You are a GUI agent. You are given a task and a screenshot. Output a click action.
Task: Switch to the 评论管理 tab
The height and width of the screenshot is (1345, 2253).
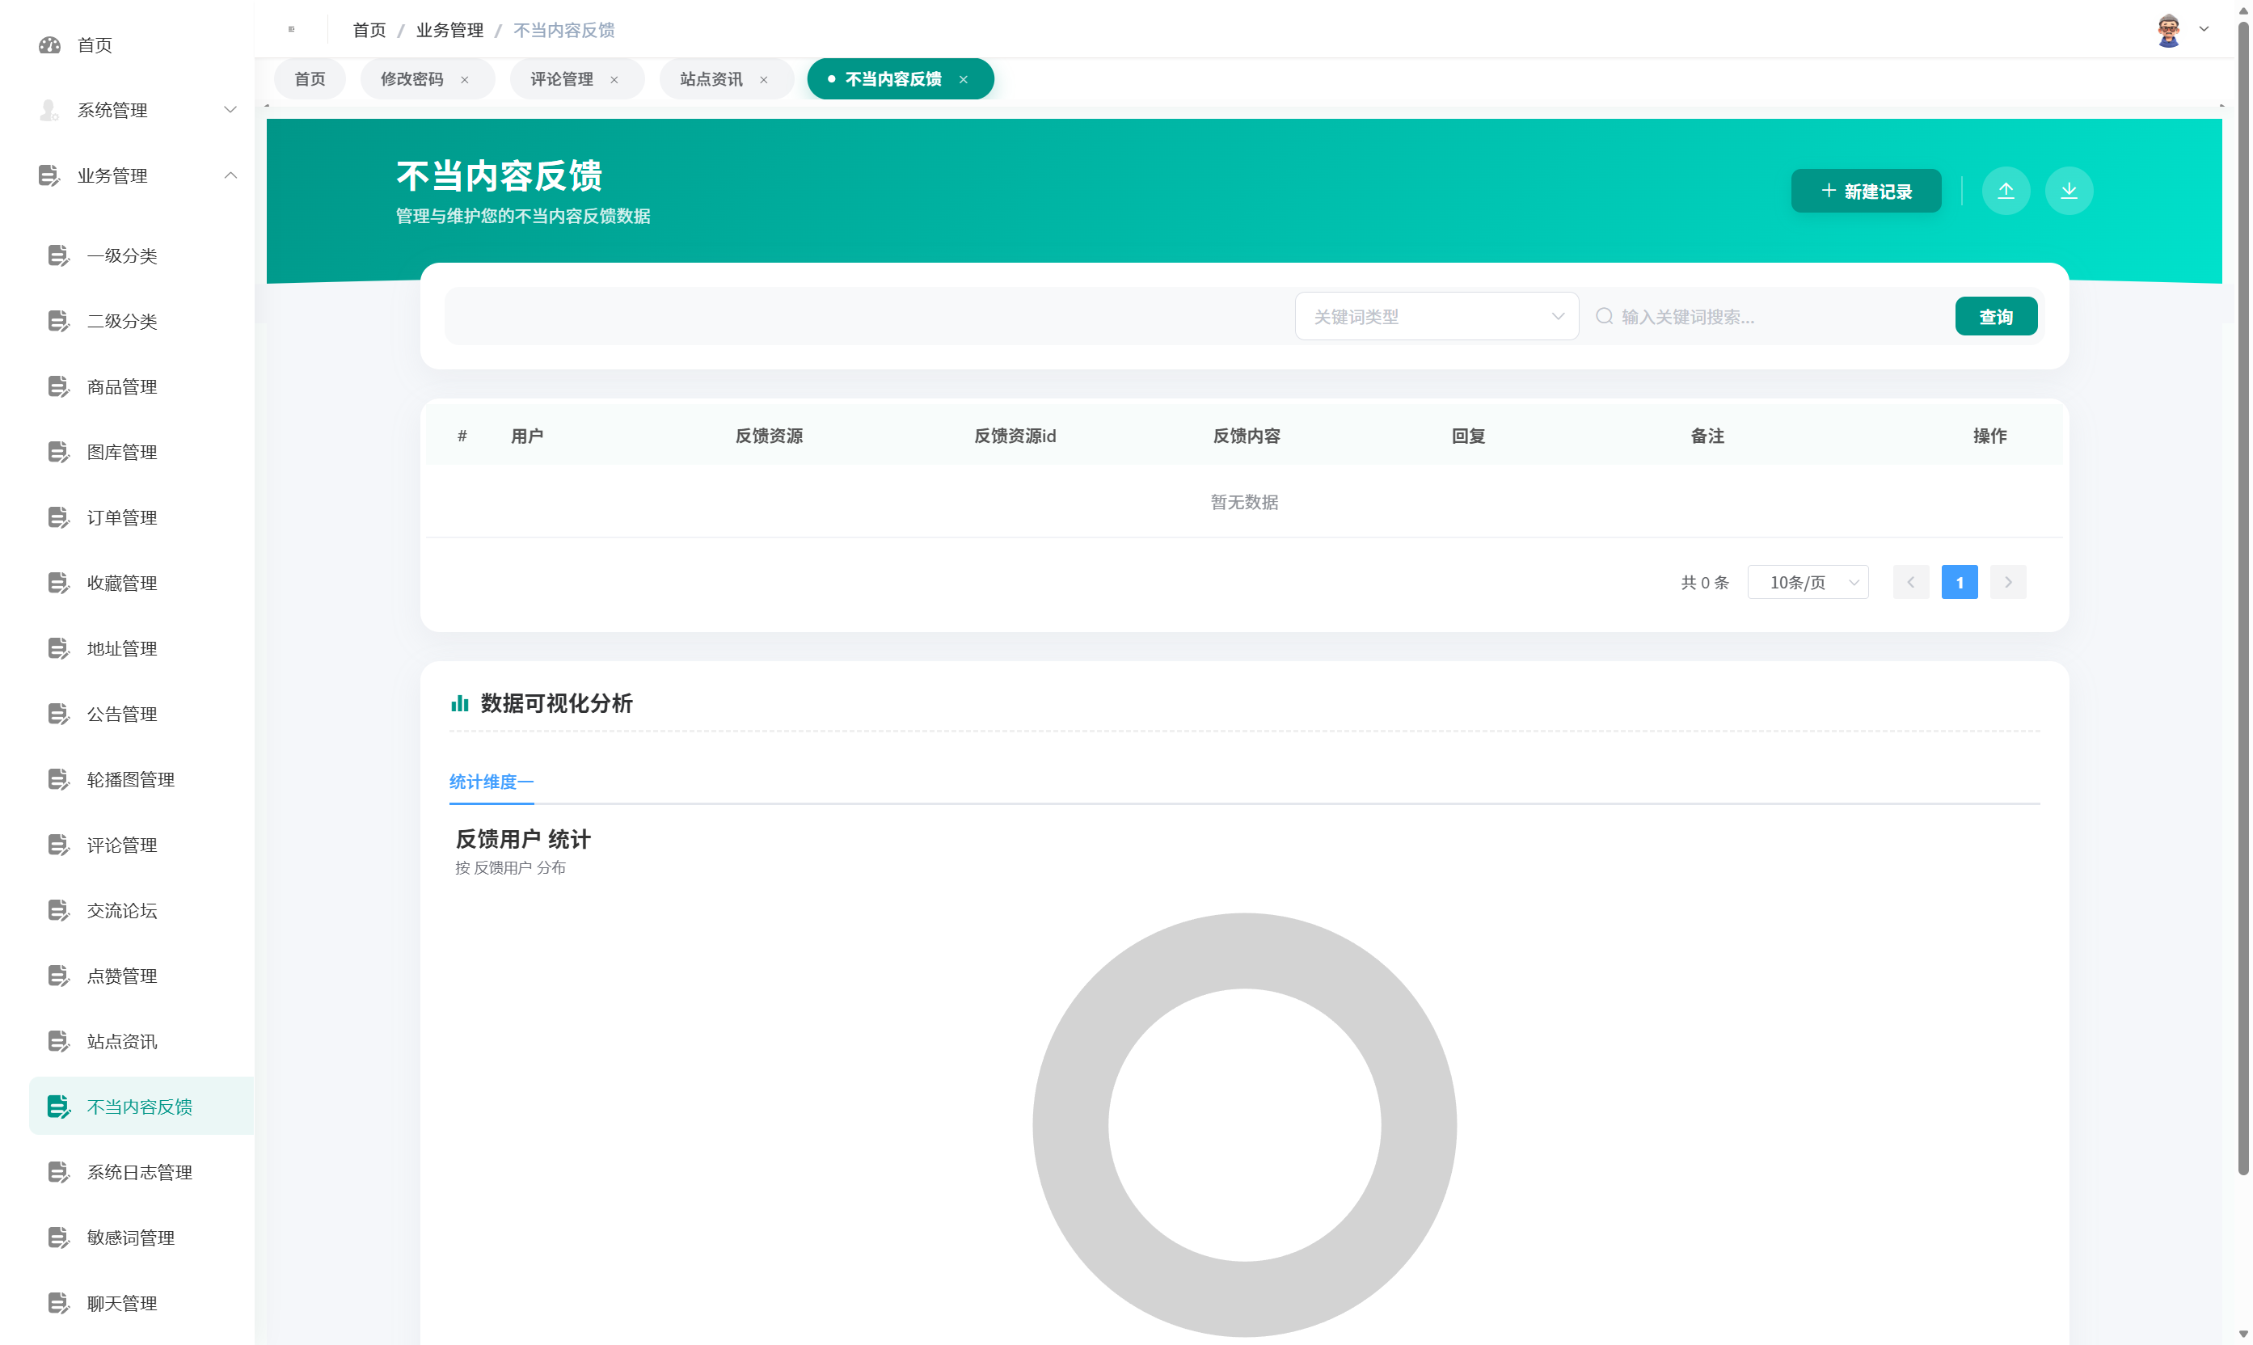(x=562, y=79)
